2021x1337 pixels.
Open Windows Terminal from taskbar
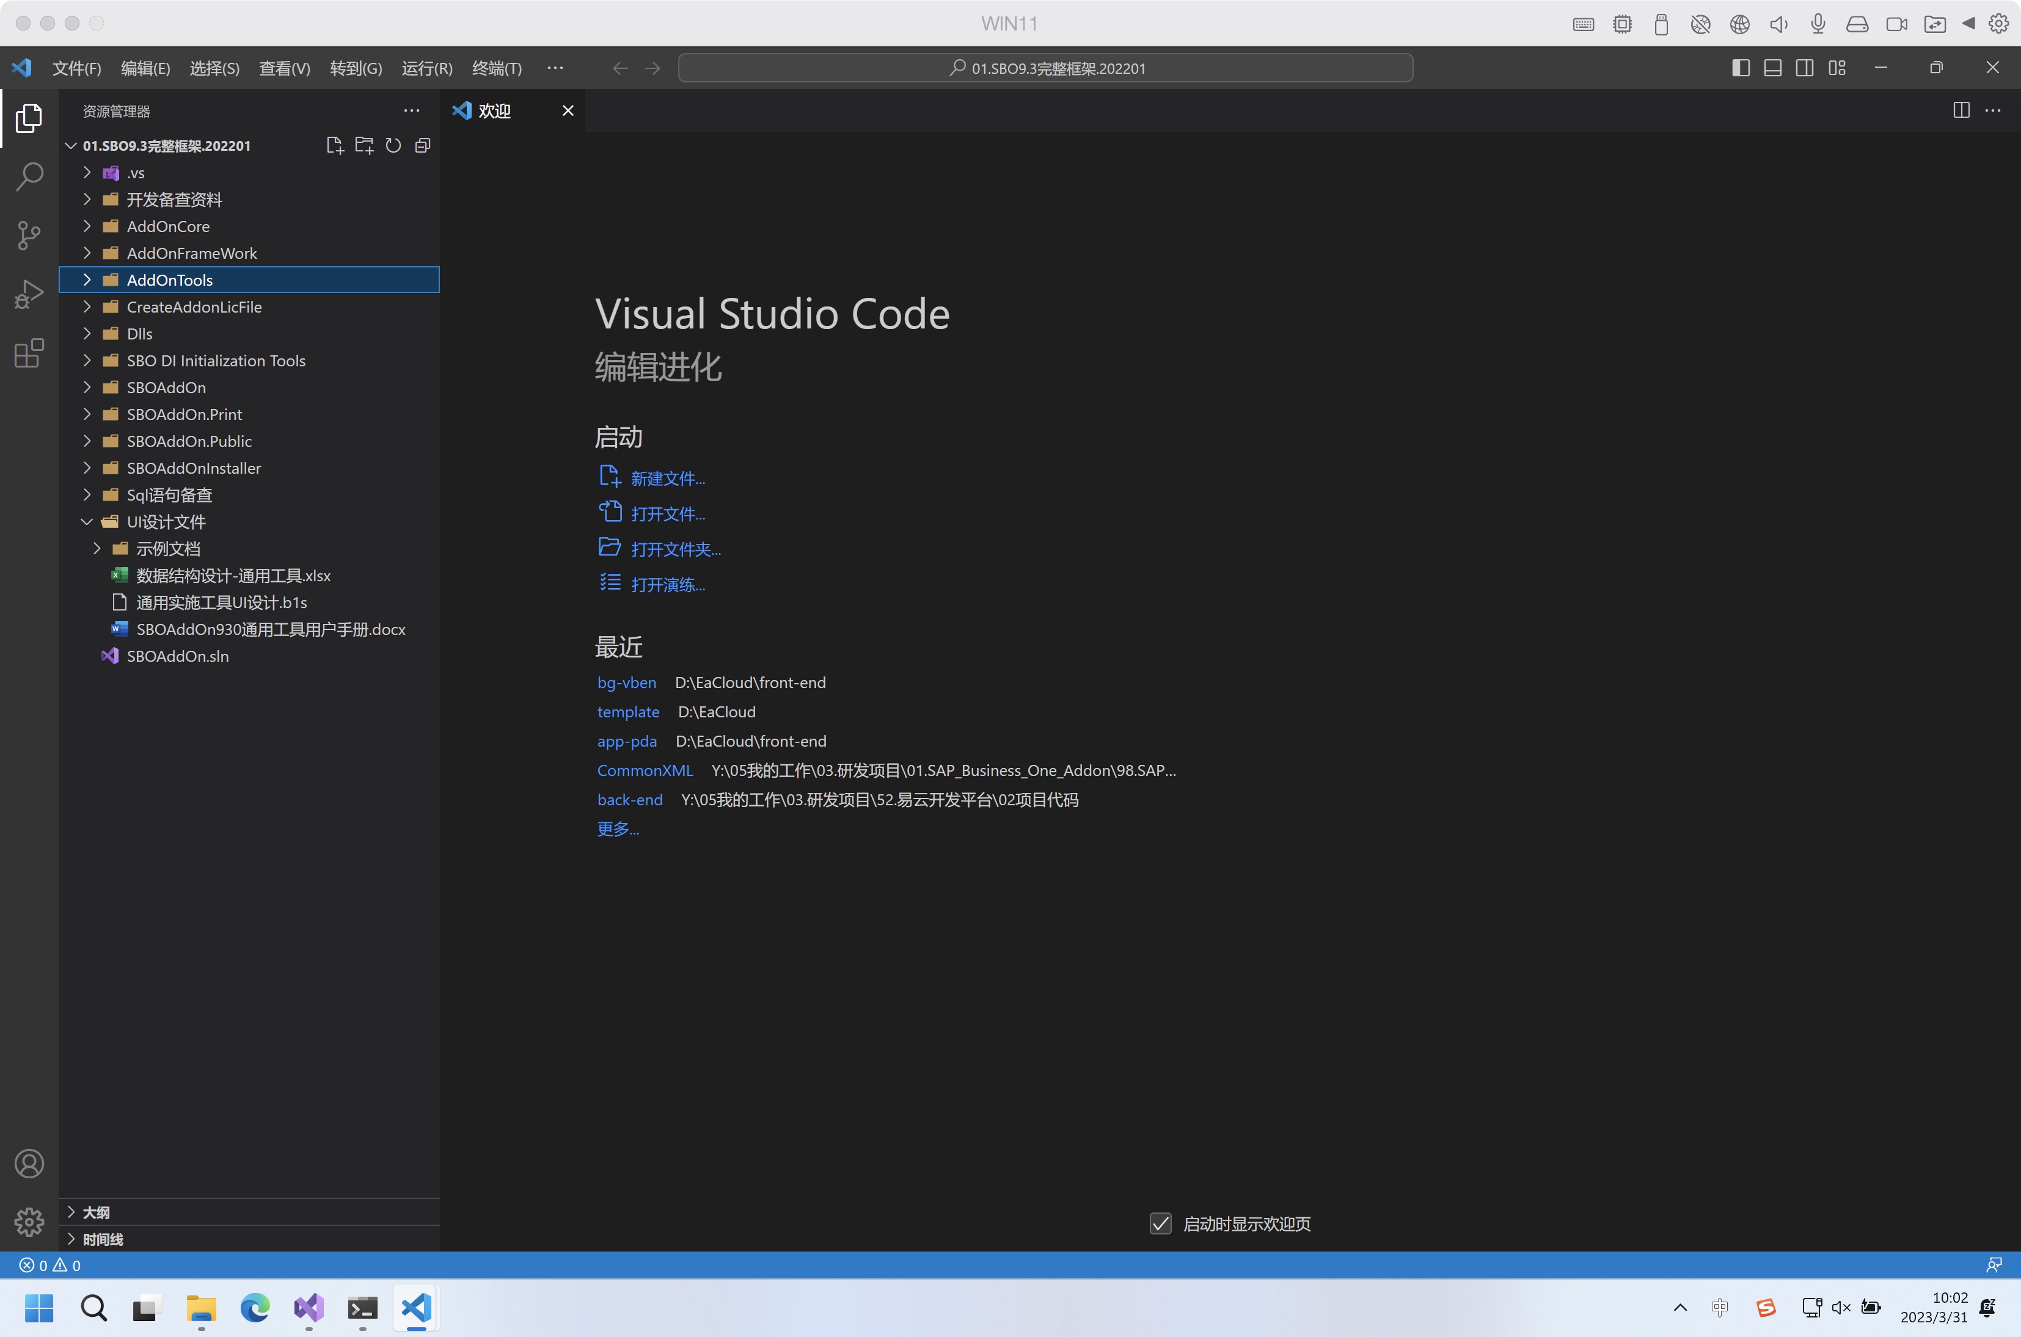(x=362, y=1307)
